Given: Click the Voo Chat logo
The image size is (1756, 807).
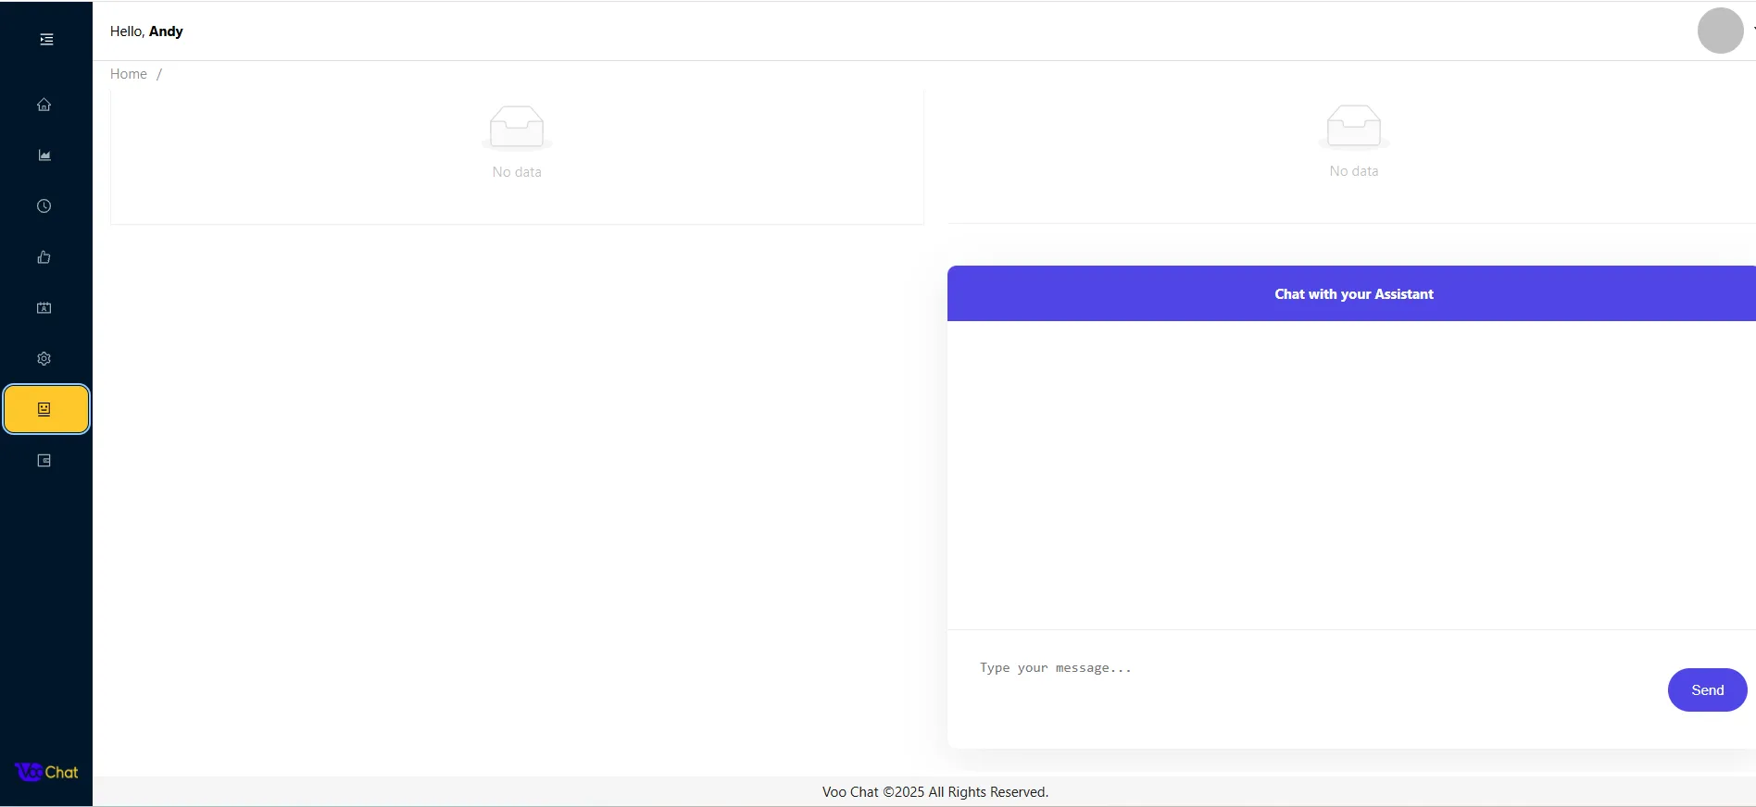Looking at the screenshot, I should 46,772.
